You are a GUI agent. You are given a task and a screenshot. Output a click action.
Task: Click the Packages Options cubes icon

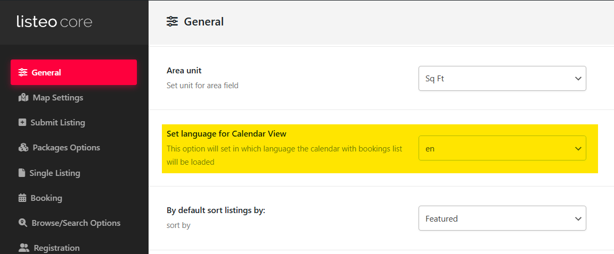(x=23, y=148)
